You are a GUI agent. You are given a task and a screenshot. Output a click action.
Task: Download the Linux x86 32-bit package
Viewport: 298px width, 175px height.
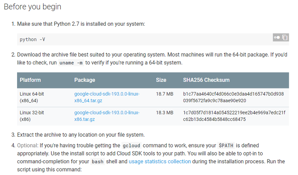[x=107, y=116]
